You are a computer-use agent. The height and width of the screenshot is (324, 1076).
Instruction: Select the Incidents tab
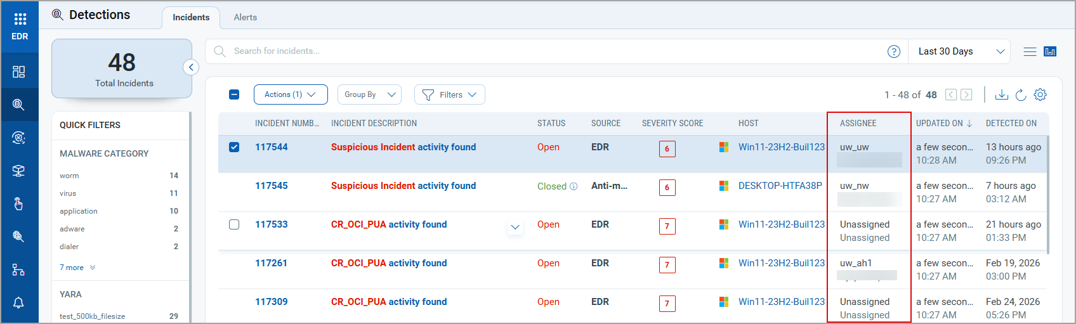click(x=191, y=17)
